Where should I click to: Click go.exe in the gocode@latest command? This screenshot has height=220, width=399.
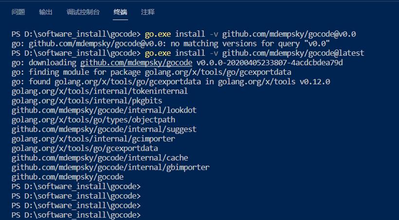click(x=158, y=53)
